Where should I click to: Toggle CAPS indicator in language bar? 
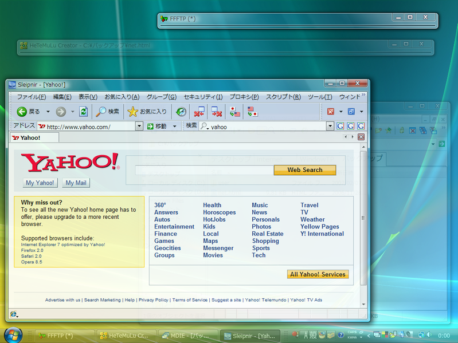[352, 332]
